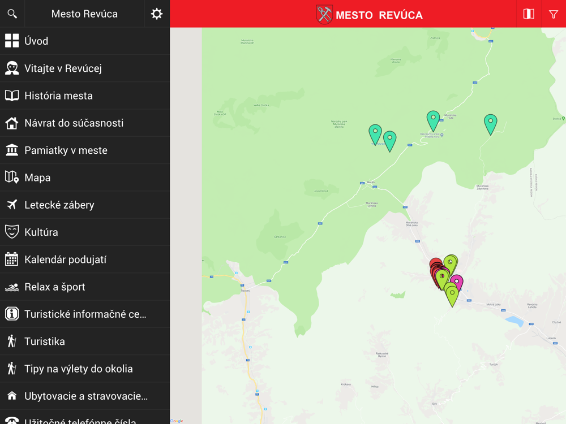Select the pink map marker in Revúca
The image size is (566, 424).
tap(458, 282)
